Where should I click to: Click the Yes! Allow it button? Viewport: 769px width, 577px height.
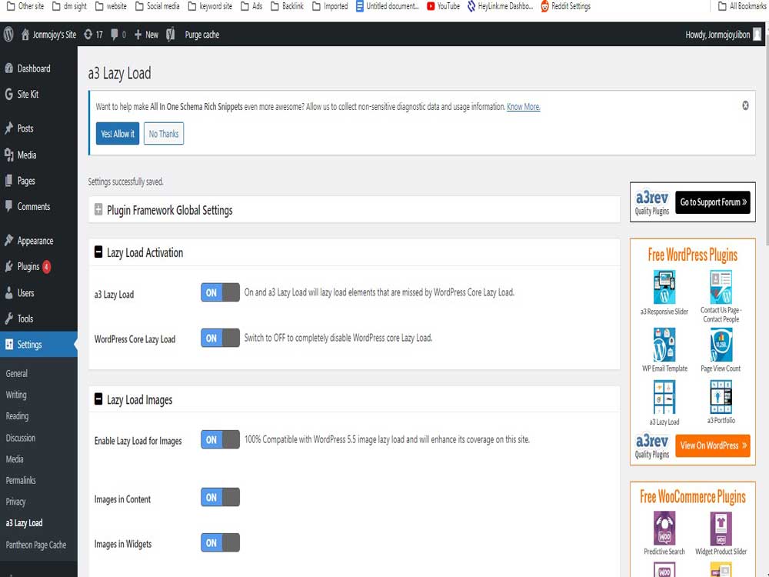tap(118, 133)
